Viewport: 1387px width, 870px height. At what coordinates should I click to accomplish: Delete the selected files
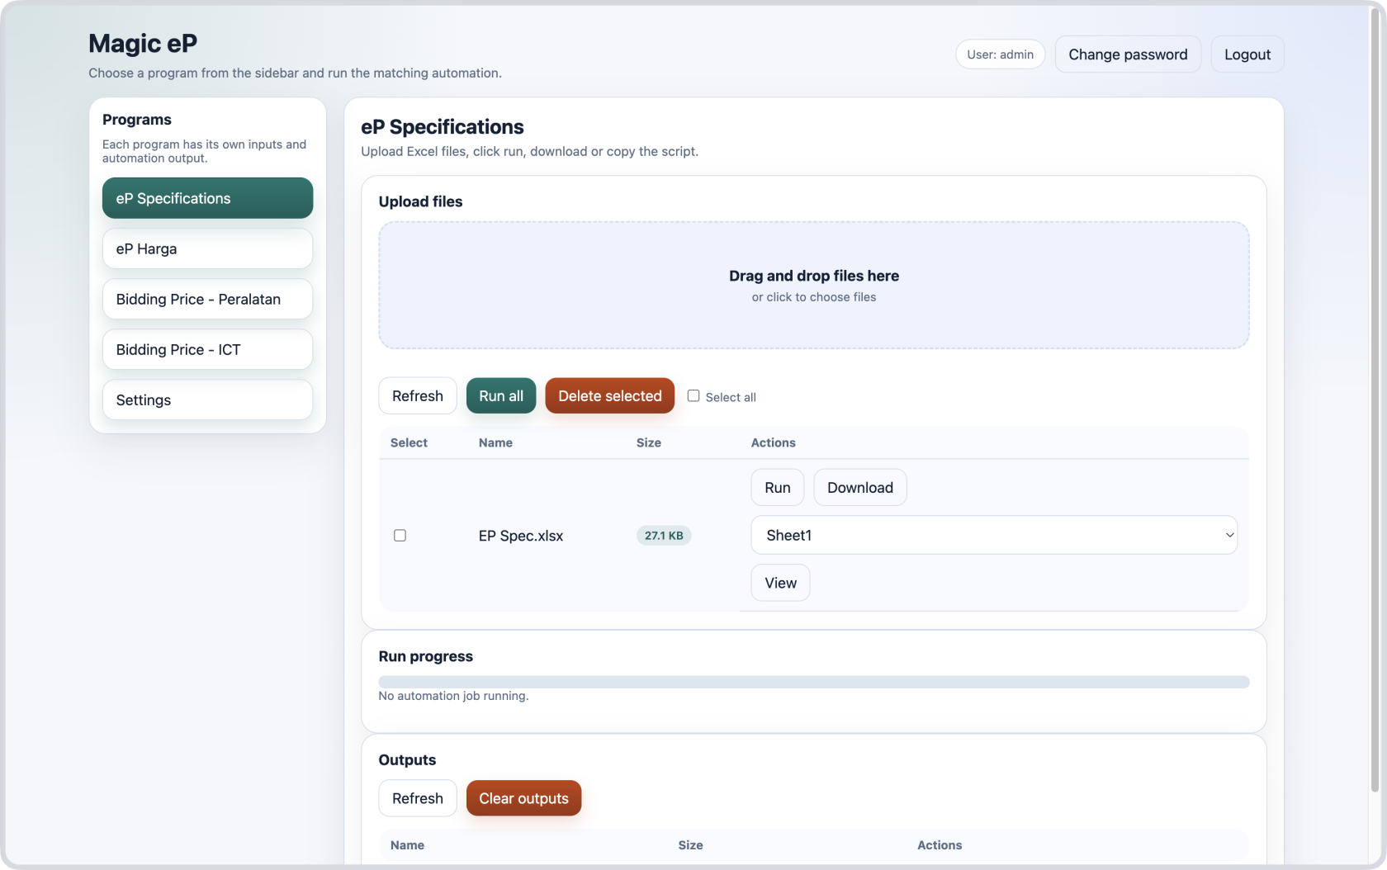click(x=610, y=396)
